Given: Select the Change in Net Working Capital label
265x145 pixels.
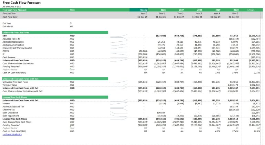Looking at the screenshot, I should click(x=17, y=48).
